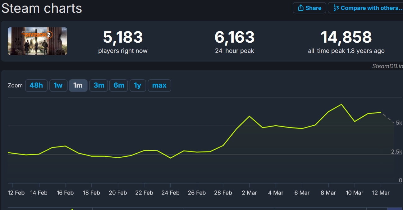
Task: Click "all-time peak 1.8 years ago" label
Action: click(x=346, y=51)
